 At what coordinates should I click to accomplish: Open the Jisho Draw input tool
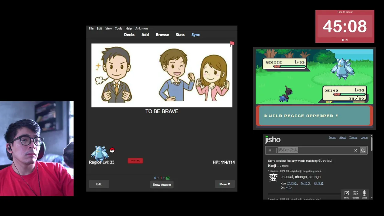click(x=347, y=194)
